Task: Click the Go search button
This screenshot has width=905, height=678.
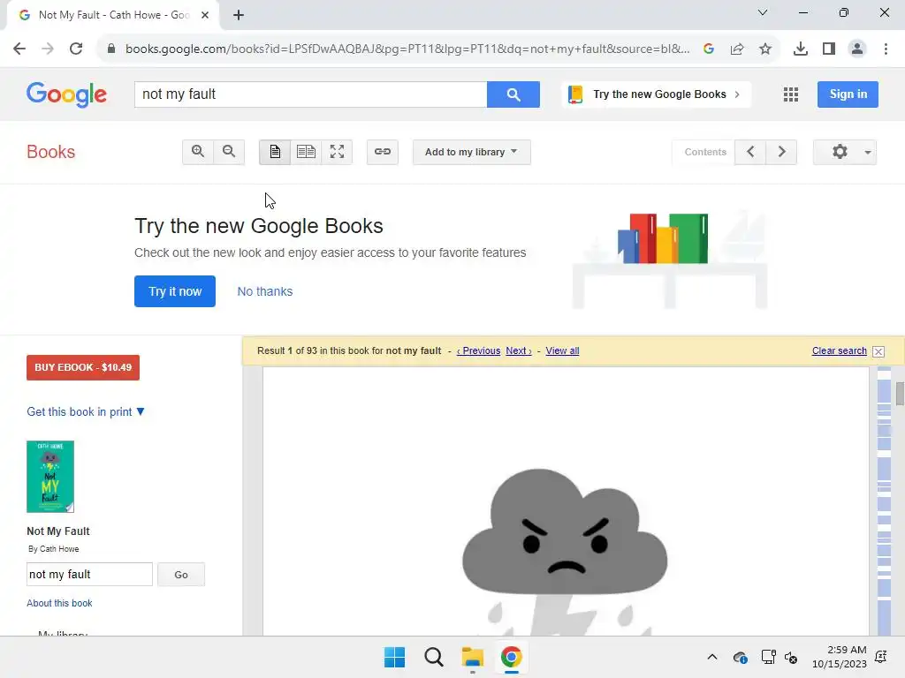Action: point(181,575)
